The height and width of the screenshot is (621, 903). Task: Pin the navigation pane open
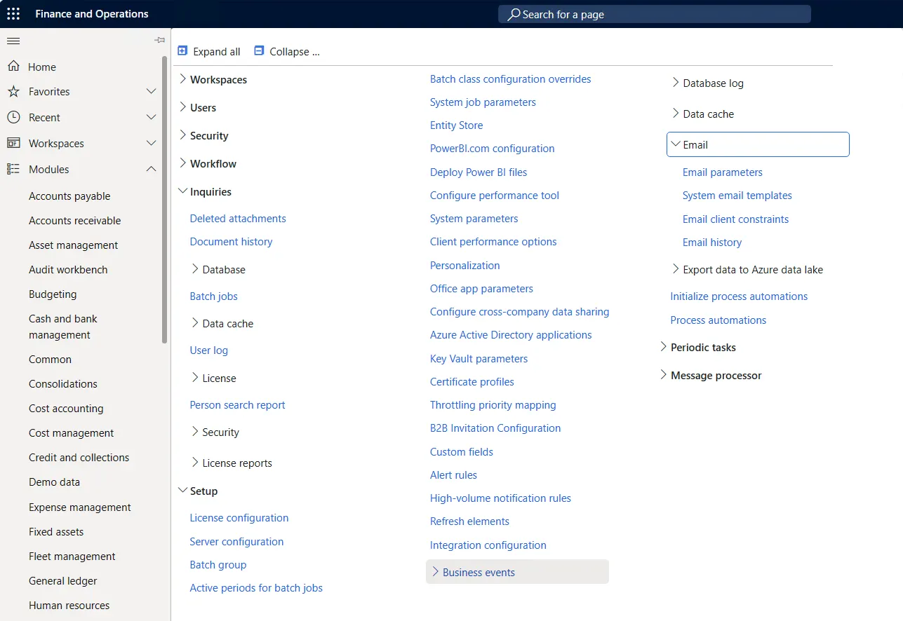click(x=159, y=40)
